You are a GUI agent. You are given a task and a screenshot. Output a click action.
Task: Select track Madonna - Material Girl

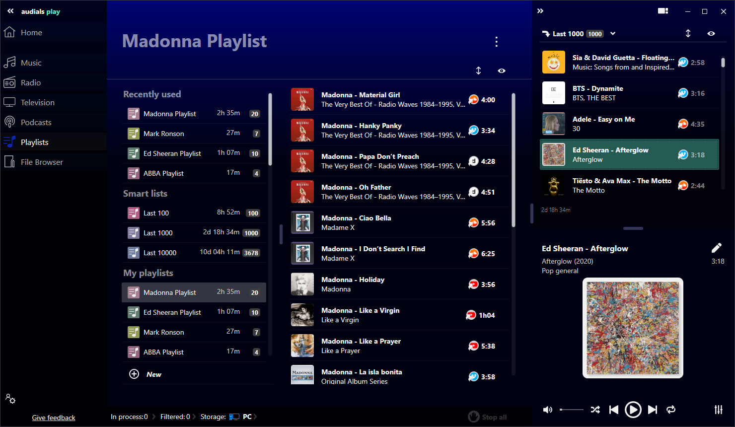400,100
